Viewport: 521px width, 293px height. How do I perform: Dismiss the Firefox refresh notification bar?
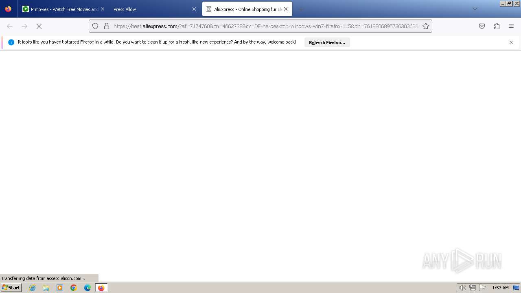point(511,42)
